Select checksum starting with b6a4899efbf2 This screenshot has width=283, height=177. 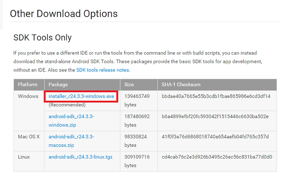[215, 117]
